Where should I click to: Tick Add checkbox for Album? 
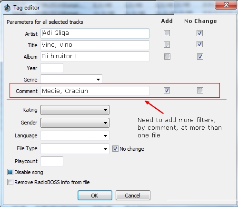(167, 56)
